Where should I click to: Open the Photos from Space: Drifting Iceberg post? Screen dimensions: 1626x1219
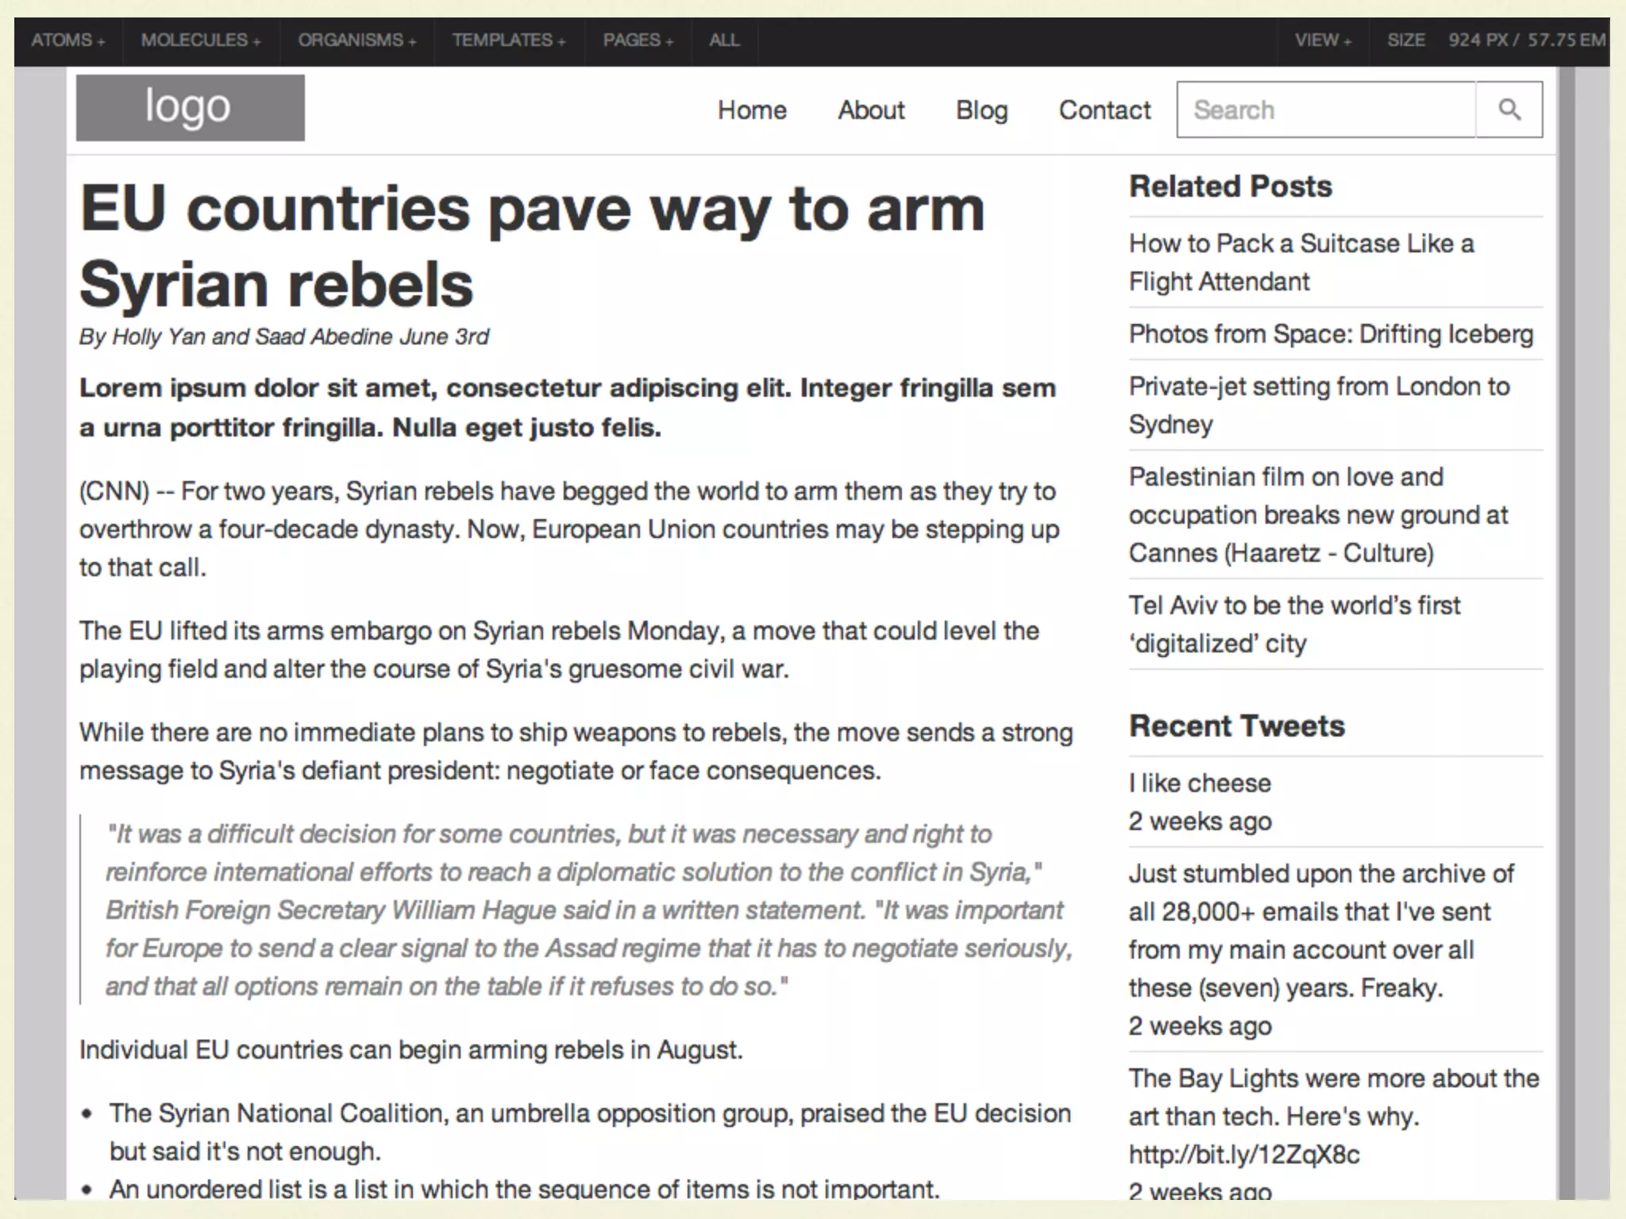click(1331, 334)
